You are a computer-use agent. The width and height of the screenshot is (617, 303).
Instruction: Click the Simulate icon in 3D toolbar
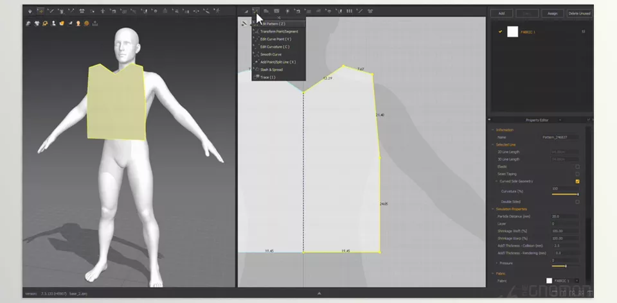(x=30, y=12)
